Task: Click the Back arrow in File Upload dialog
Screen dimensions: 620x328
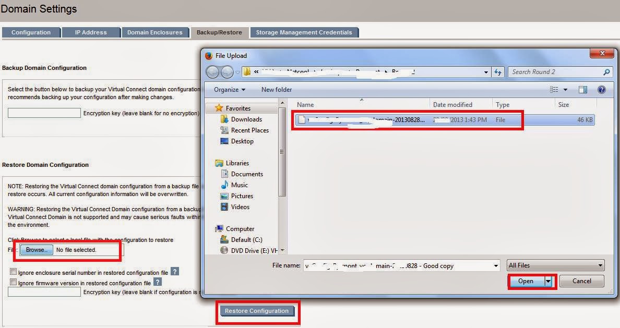Action: point(213,72)
